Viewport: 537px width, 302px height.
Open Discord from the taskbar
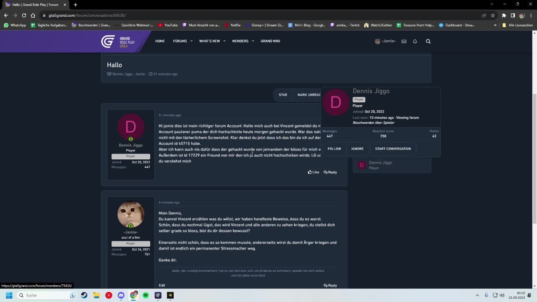pos(121,295)
